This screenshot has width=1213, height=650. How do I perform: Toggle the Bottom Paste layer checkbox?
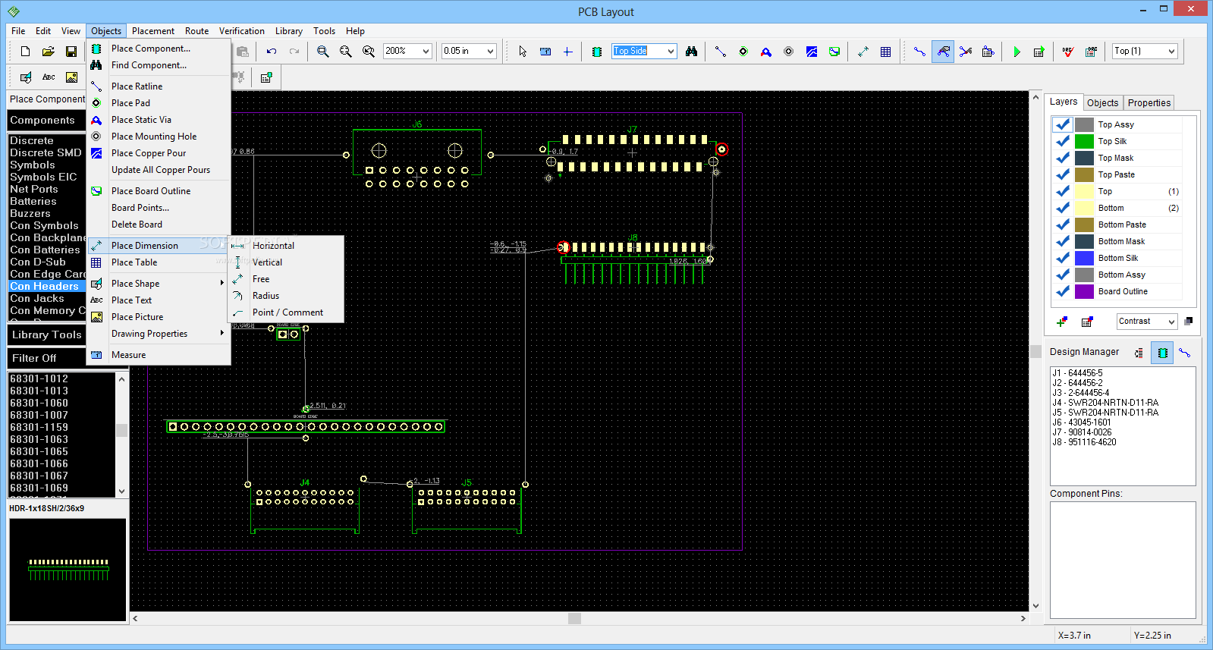pos(1062,225)
